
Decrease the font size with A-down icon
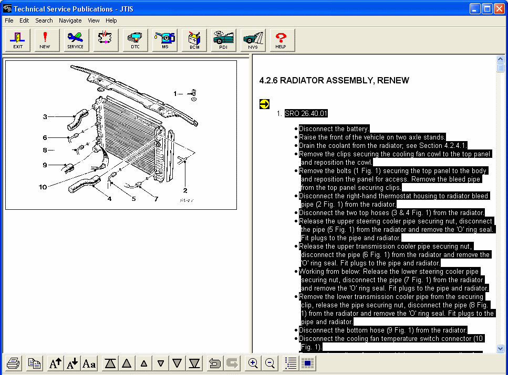click(x=72, y=363)
